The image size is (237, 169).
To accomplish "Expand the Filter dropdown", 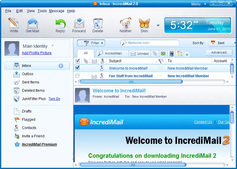I will click(91, 43).
